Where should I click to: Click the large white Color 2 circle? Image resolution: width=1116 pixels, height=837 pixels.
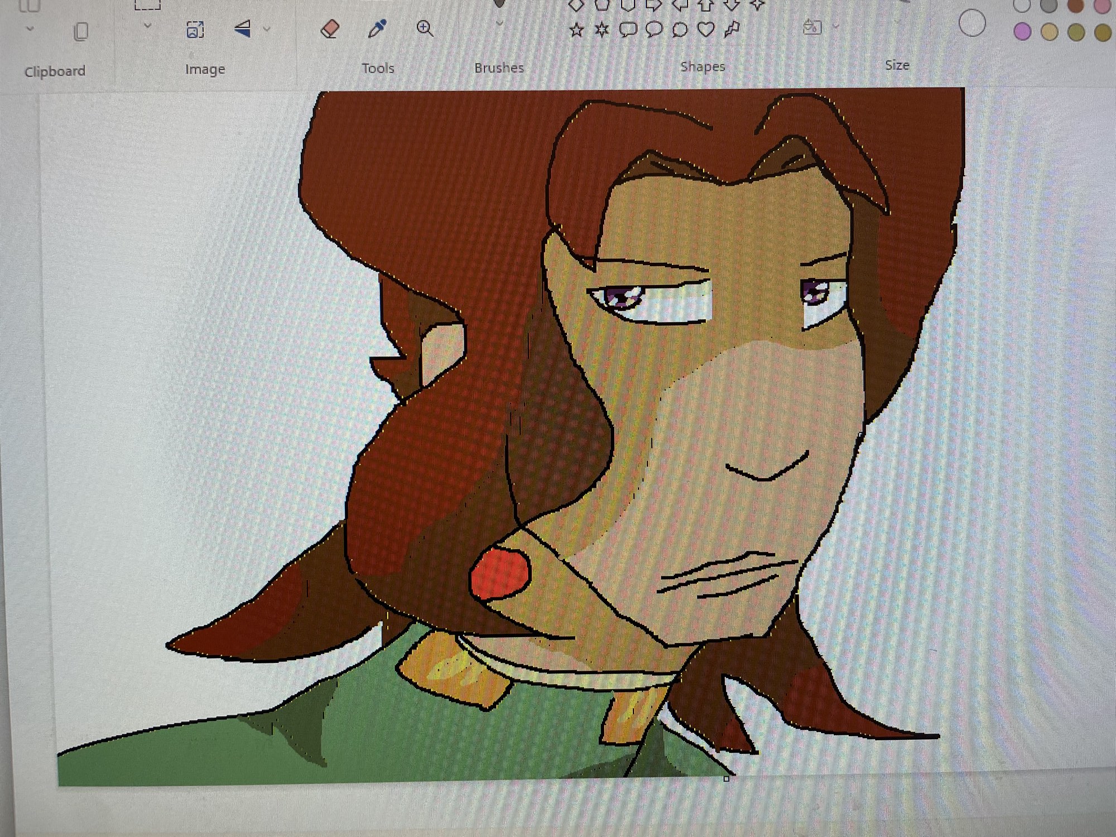pyautogui.click(x=972, y=23)
